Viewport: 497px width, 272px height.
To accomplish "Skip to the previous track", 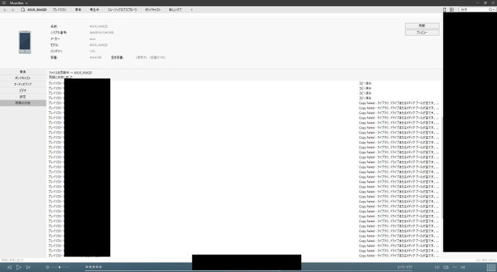I will coord(10,267).
